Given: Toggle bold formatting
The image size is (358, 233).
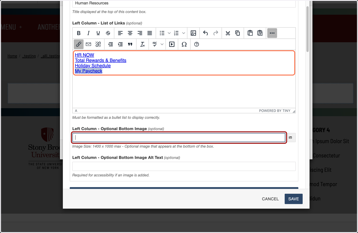Looking at the screenshot, I should pyautogui.click(x=78, y=33).
